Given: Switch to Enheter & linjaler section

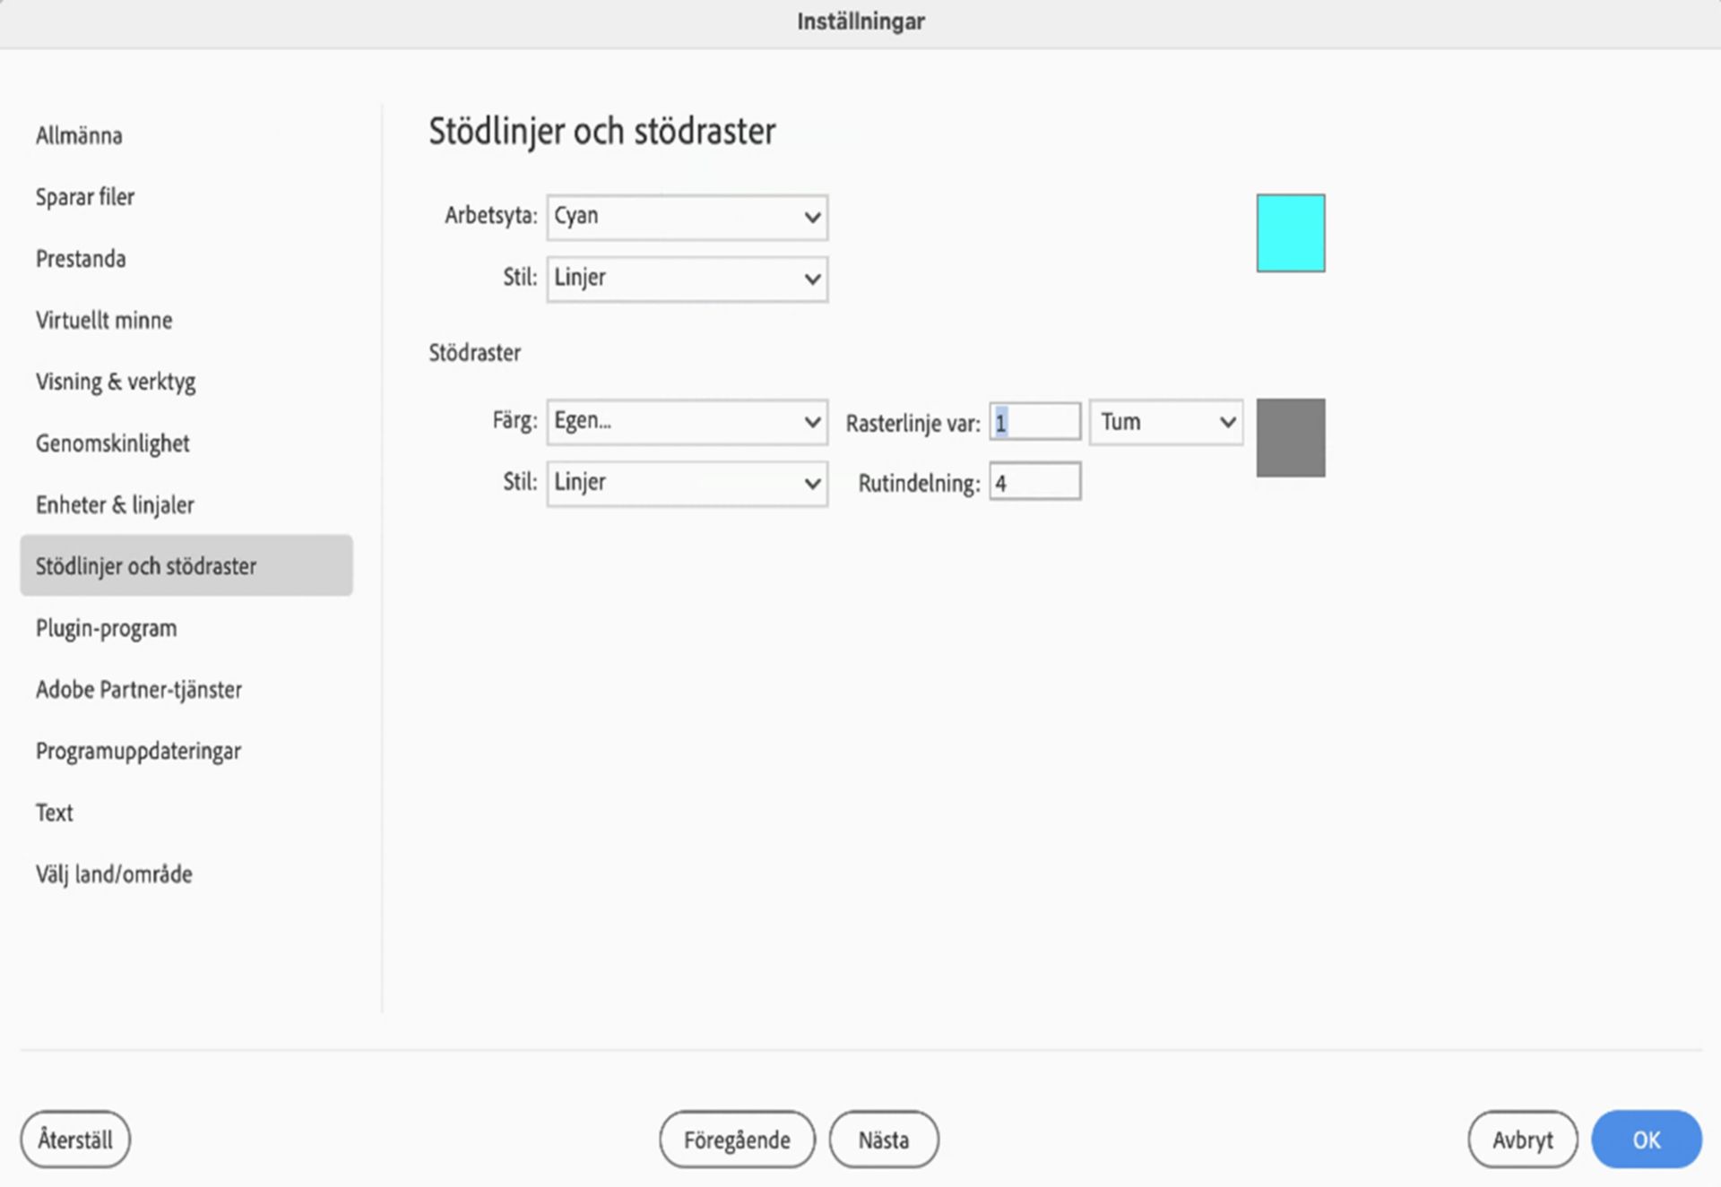Looking at the screenshot, I should coord(115,505).
